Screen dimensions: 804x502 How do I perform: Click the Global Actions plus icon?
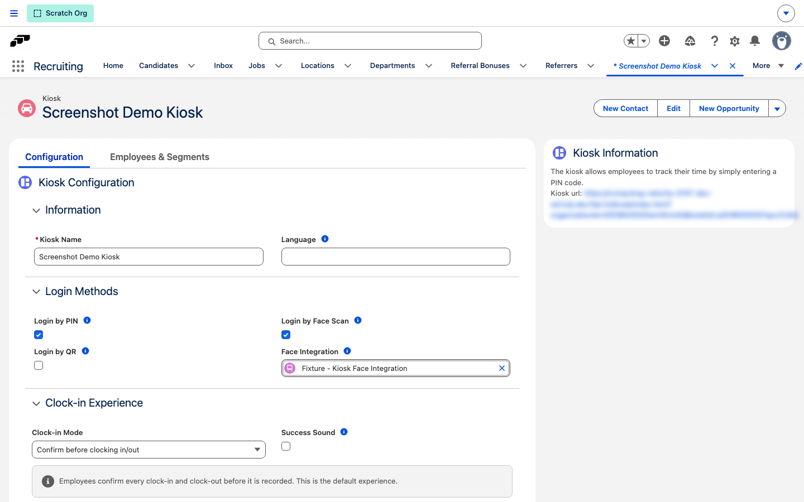[664, 41]
